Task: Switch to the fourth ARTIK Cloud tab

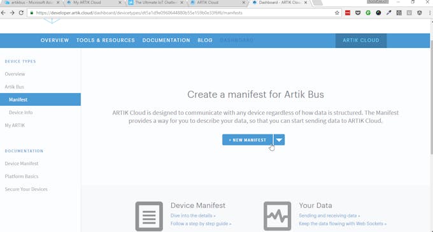Action: (218, 3)
